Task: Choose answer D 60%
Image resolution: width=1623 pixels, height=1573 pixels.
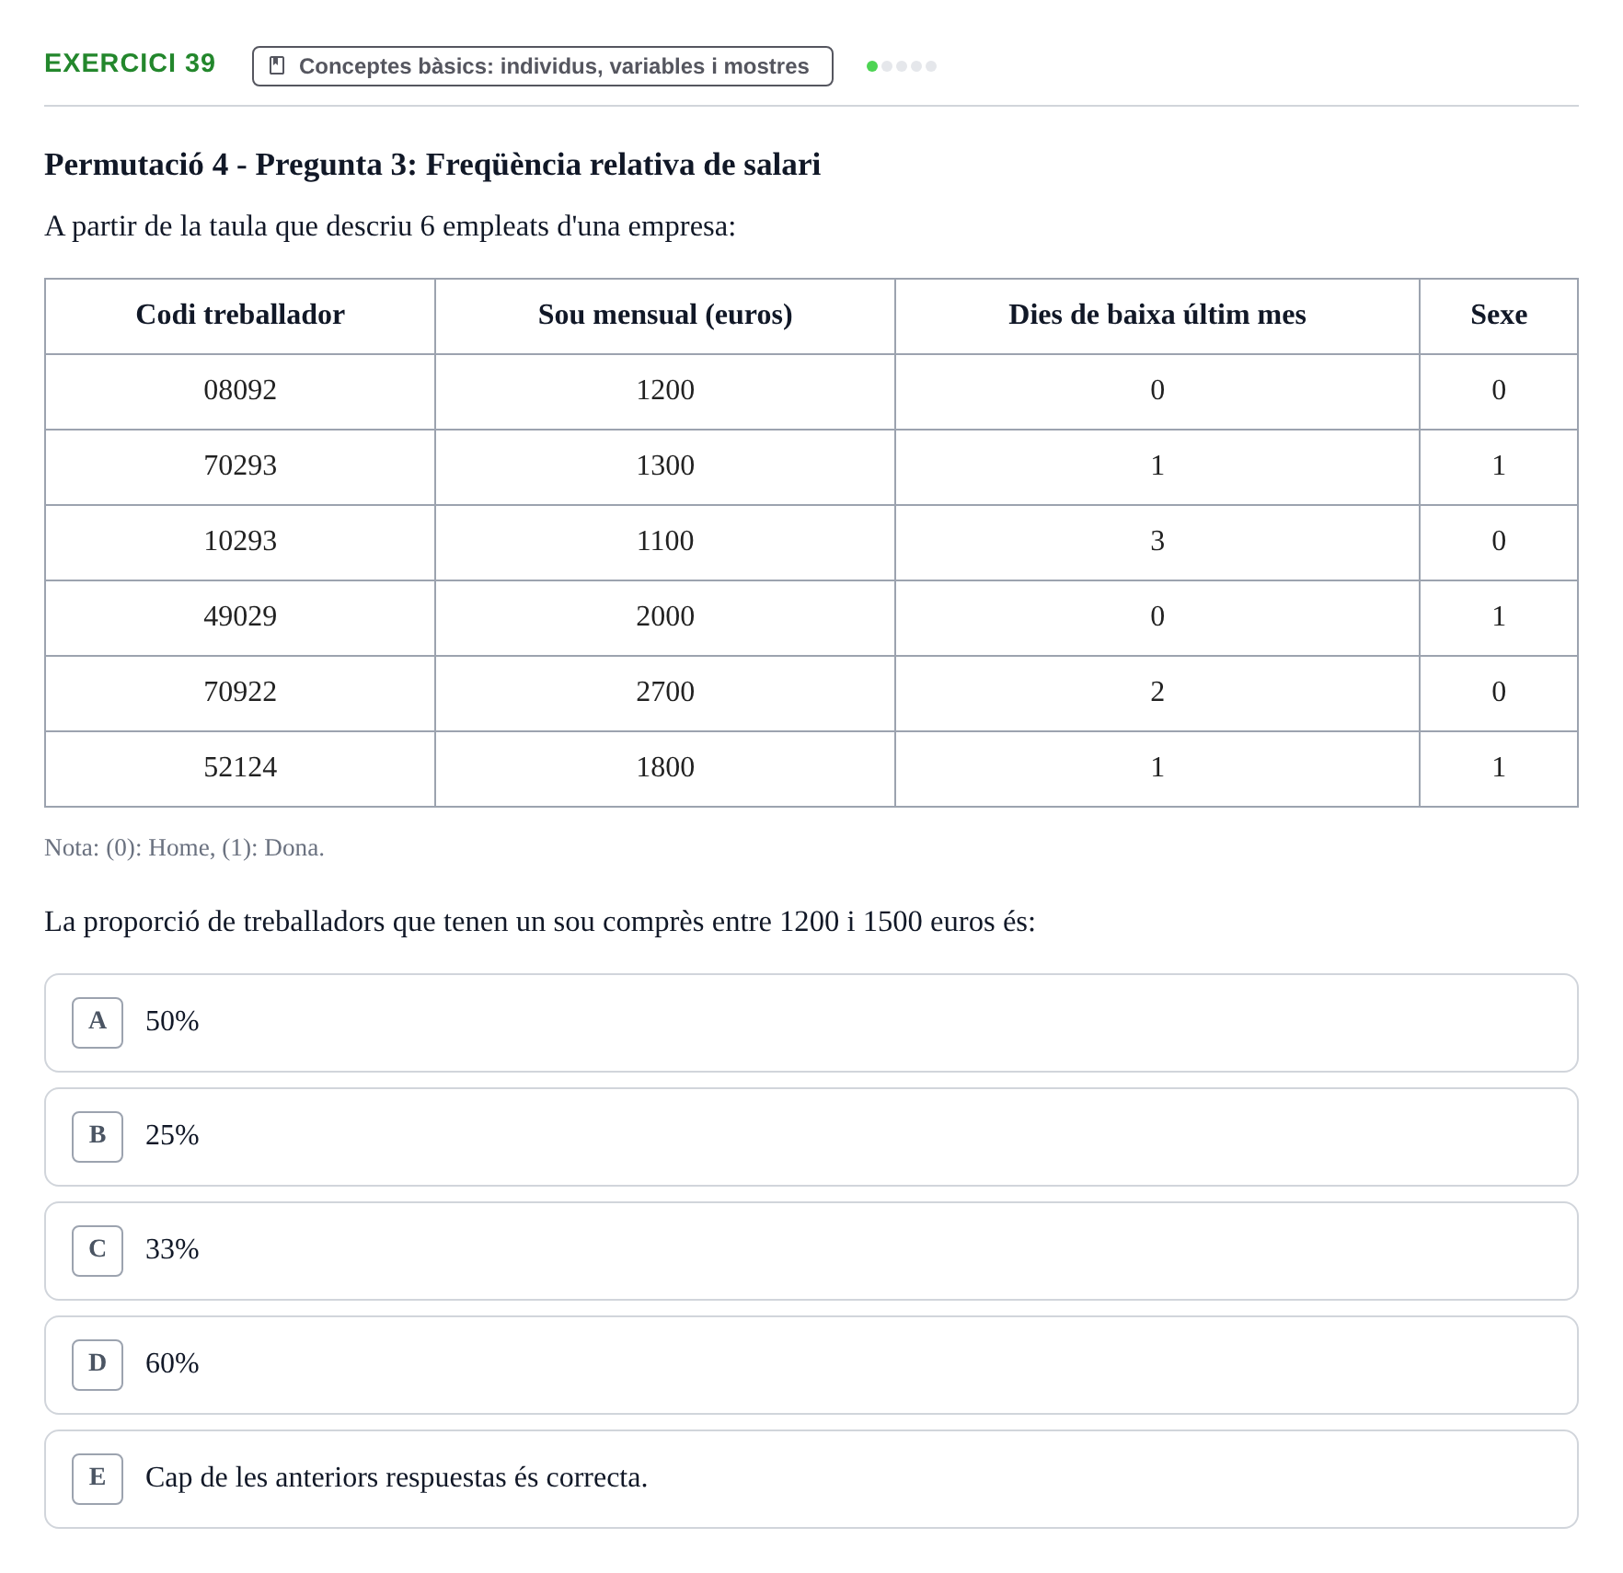Action: [x=811, y=1365]
